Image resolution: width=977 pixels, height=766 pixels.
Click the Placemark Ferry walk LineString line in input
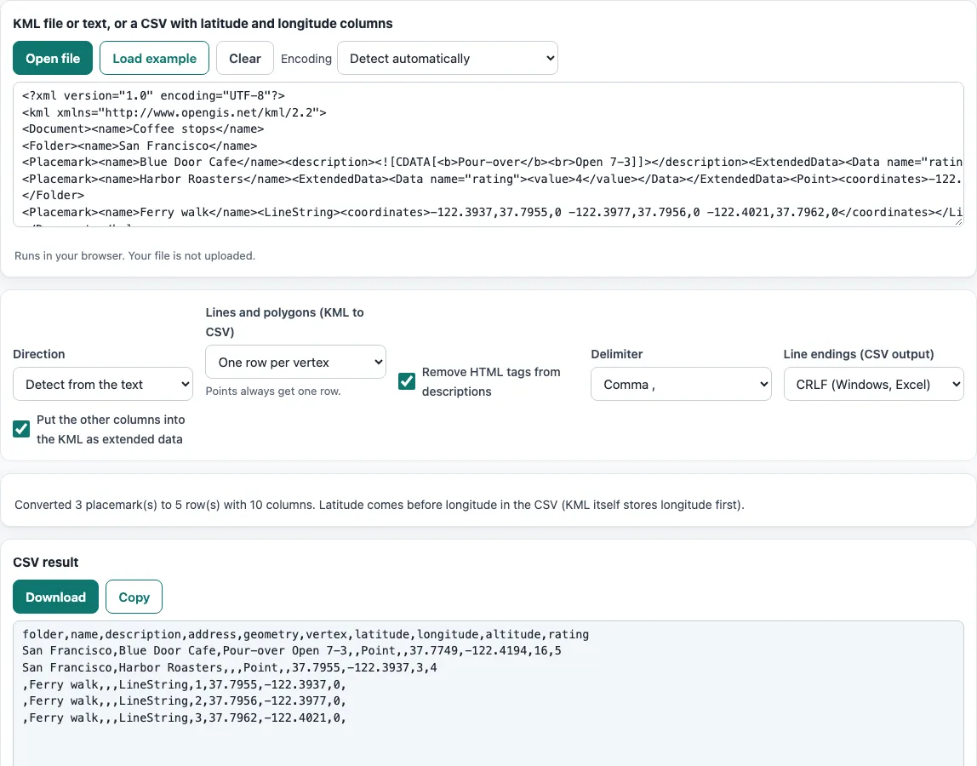click(492, 213)
